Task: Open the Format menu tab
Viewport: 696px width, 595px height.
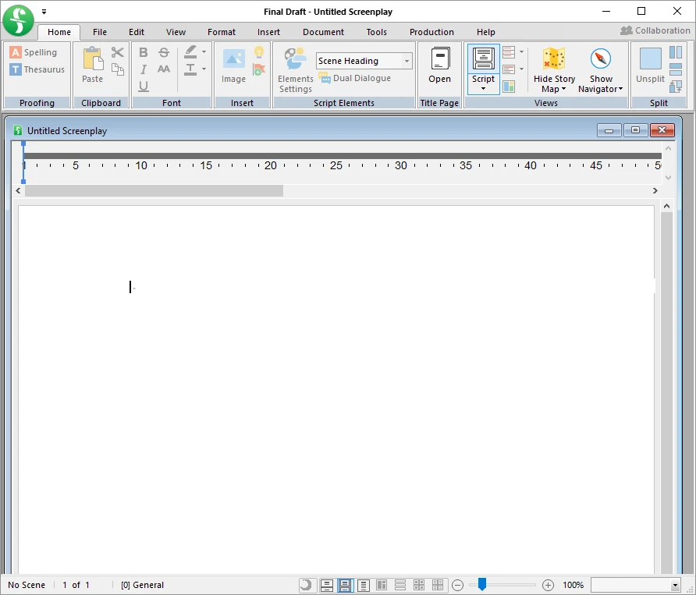Action: coord(221,32)
